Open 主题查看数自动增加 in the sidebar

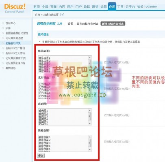pos(17,33)
